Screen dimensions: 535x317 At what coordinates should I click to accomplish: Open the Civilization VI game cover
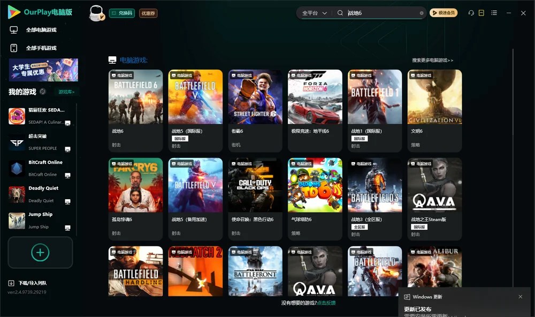434,97
